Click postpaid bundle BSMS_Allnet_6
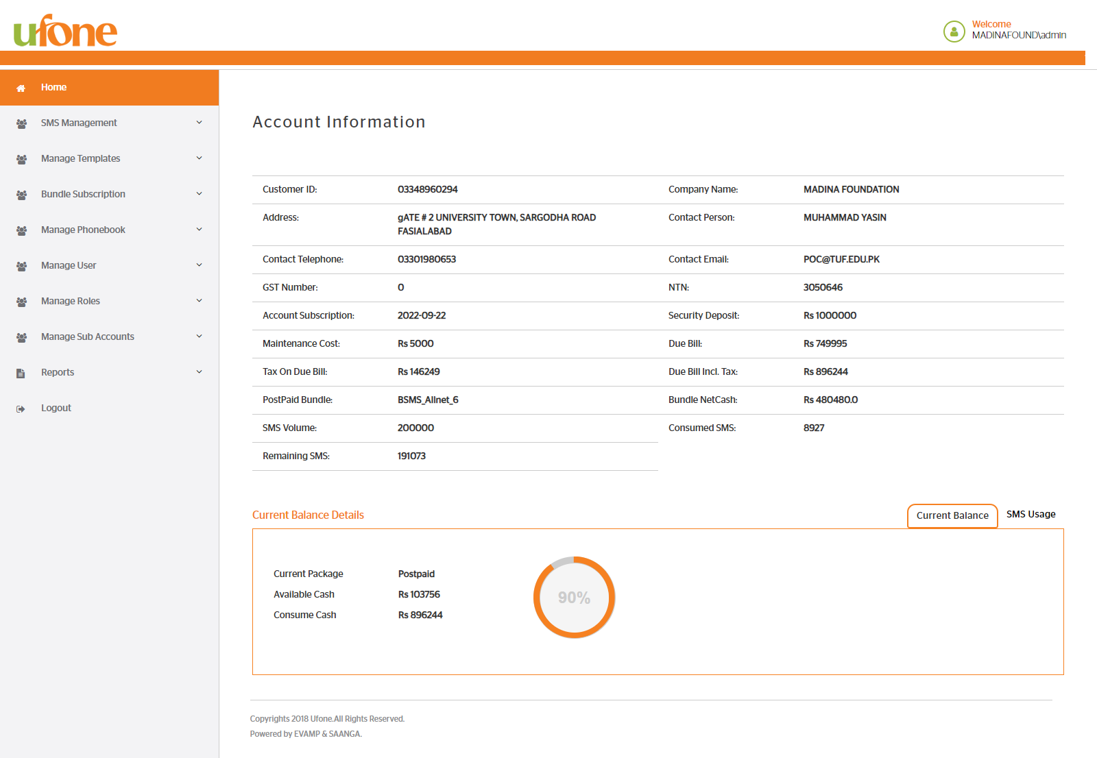Screen dimensions: 1097x758 [428, 400]
